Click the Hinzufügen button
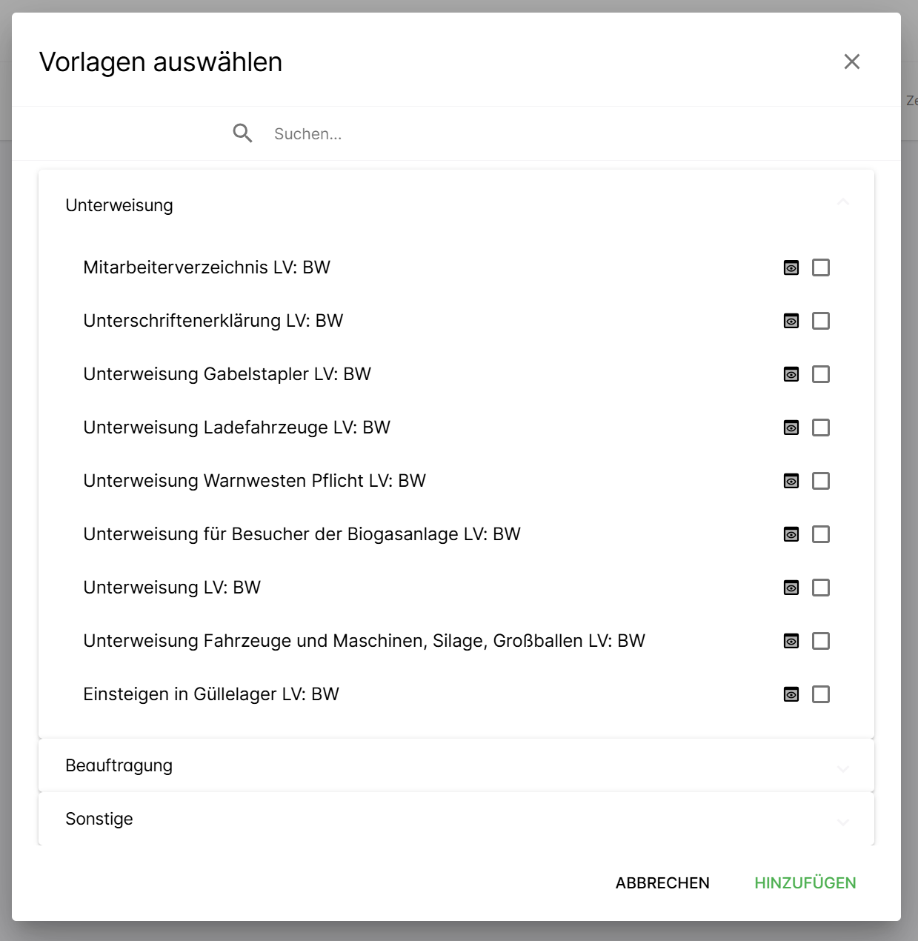The width and height of the screenshot is (918, 941). pos(805,882)
